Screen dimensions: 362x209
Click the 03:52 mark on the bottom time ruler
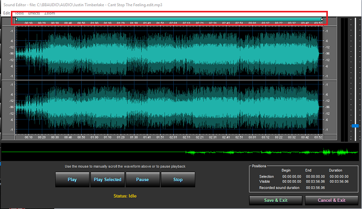pos(318,137)
